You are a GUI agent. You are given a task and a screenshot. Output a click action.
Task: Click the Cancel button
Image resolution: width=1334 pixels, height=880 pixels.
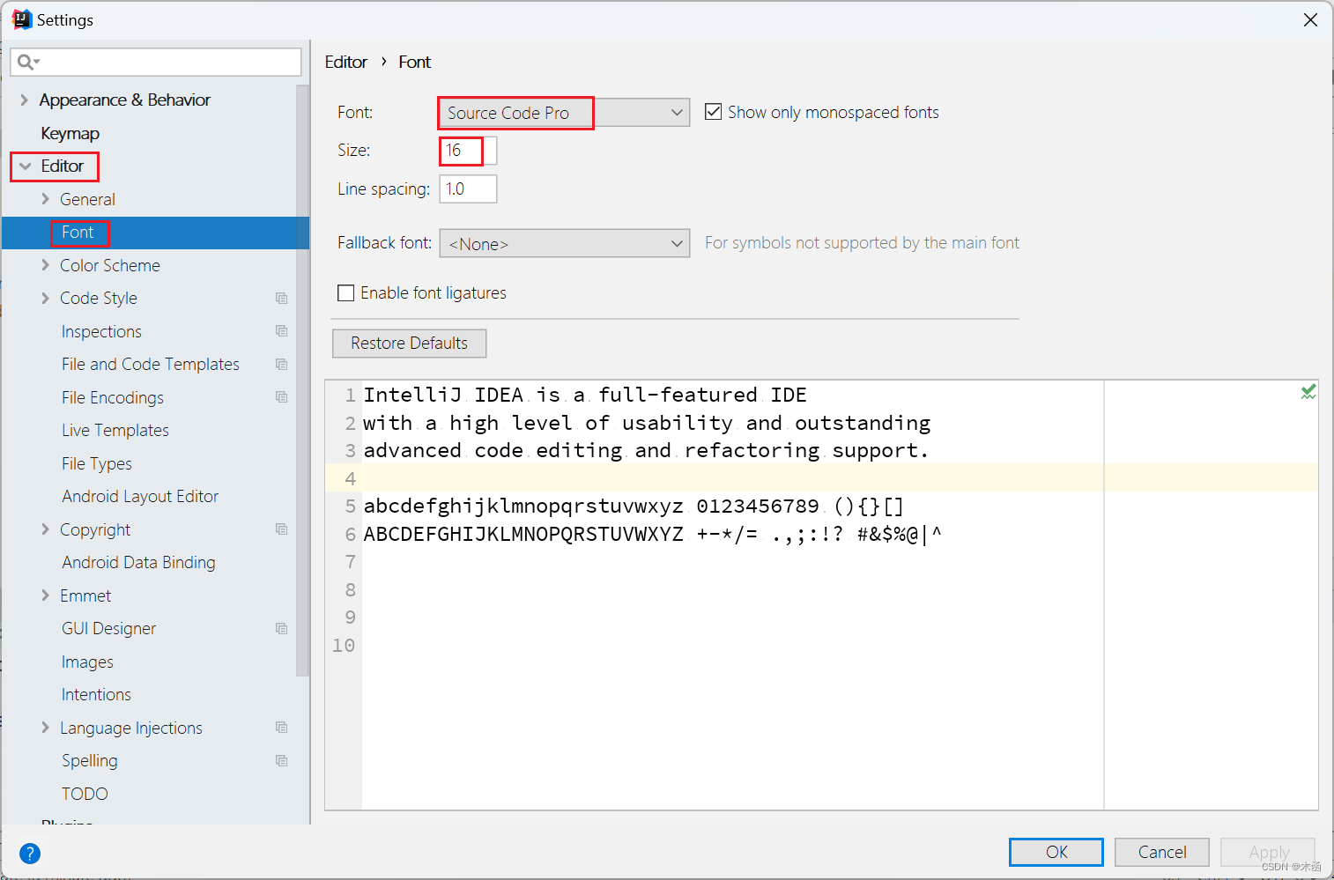click(1162, 852)
